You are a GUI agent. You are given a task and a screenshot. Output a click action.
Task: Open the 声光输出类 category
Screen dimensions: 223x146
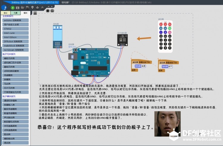(15, 118)
